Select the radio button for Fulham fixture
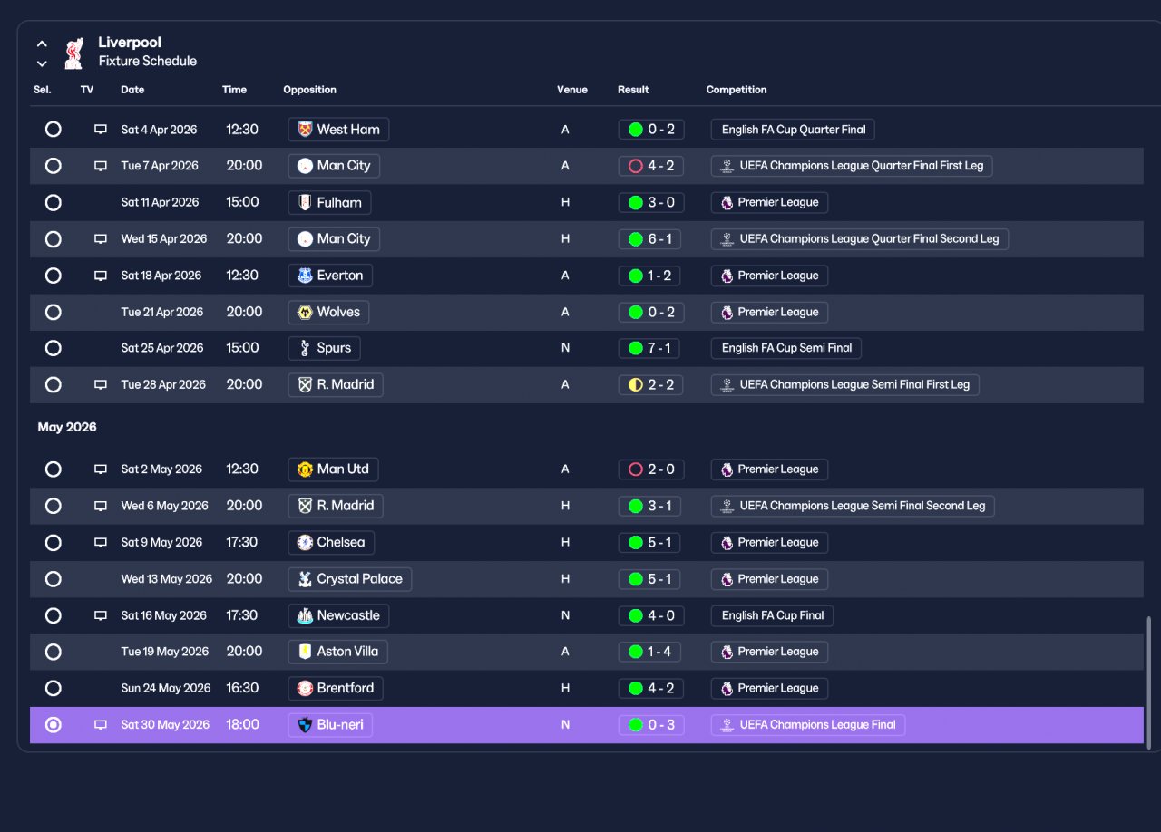 click(54, 203)
